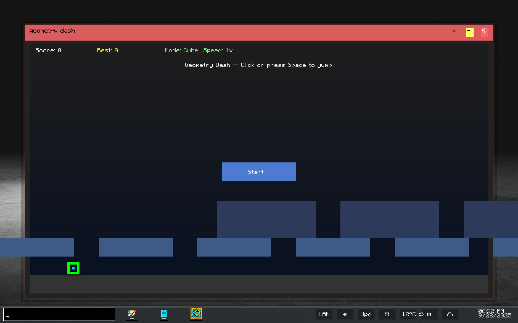Click the Speed: 1x indicator
The width and height of the screenshot is (518, 323).
coord(218,50)
